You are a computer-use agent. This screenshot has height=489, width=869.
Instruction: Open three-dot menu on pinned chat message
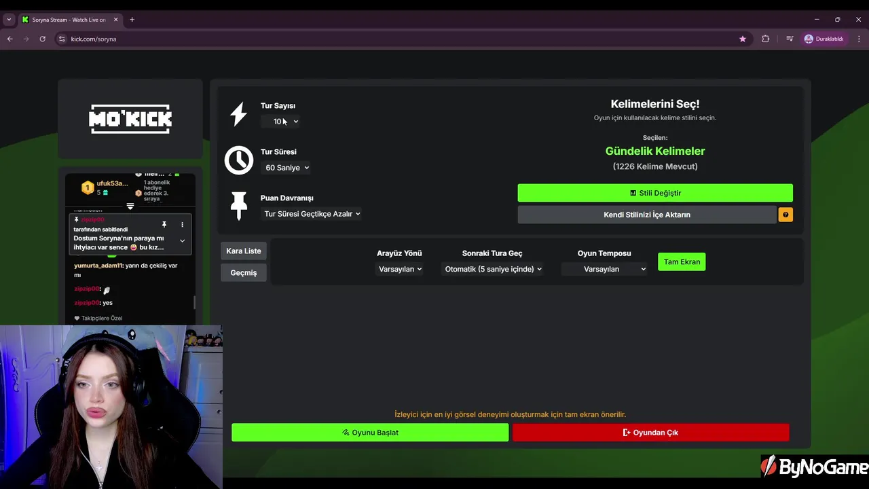pyautogui.click(x=182, y=224)
